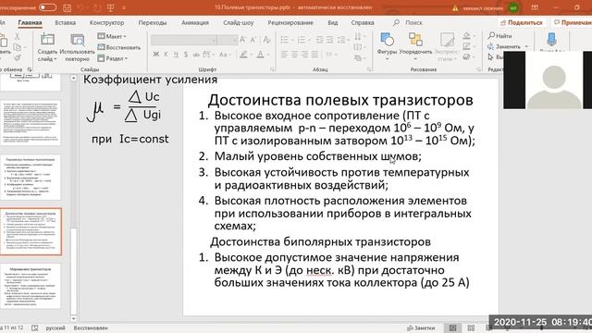Open the Переходы ribbon tab
The image size is (592, 333).
tap(153, 22)
